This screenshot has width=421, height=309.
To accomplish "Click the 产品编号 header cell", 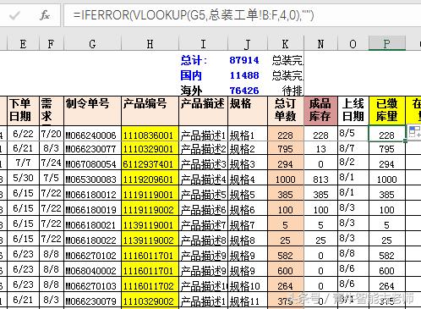I will (x=150, y=111).
